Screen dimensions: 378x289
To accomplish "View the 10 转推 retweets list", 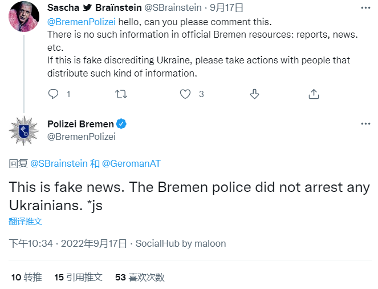I will coord(26,277).
